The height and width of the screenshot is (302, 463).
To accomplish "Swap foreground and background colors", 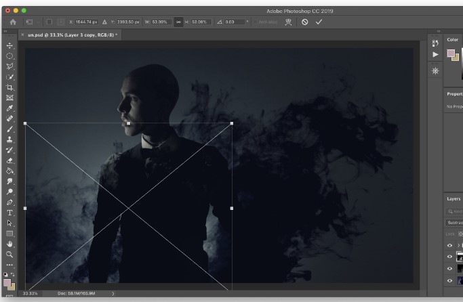I will [13, 274].
